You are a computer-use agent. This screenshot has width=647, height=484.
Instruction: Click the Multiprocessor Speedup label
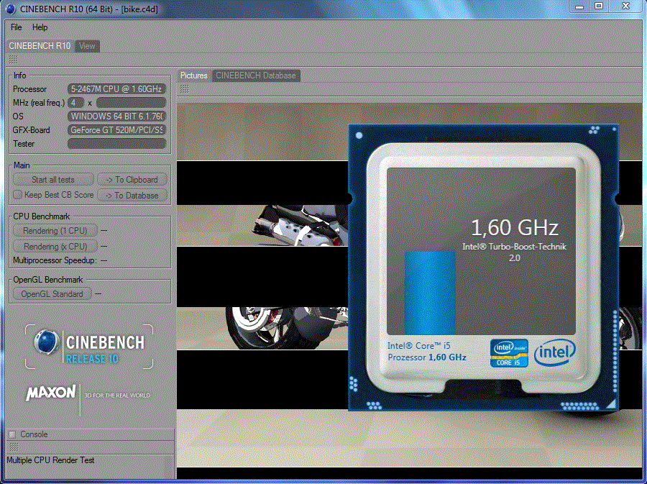point(55,260)
